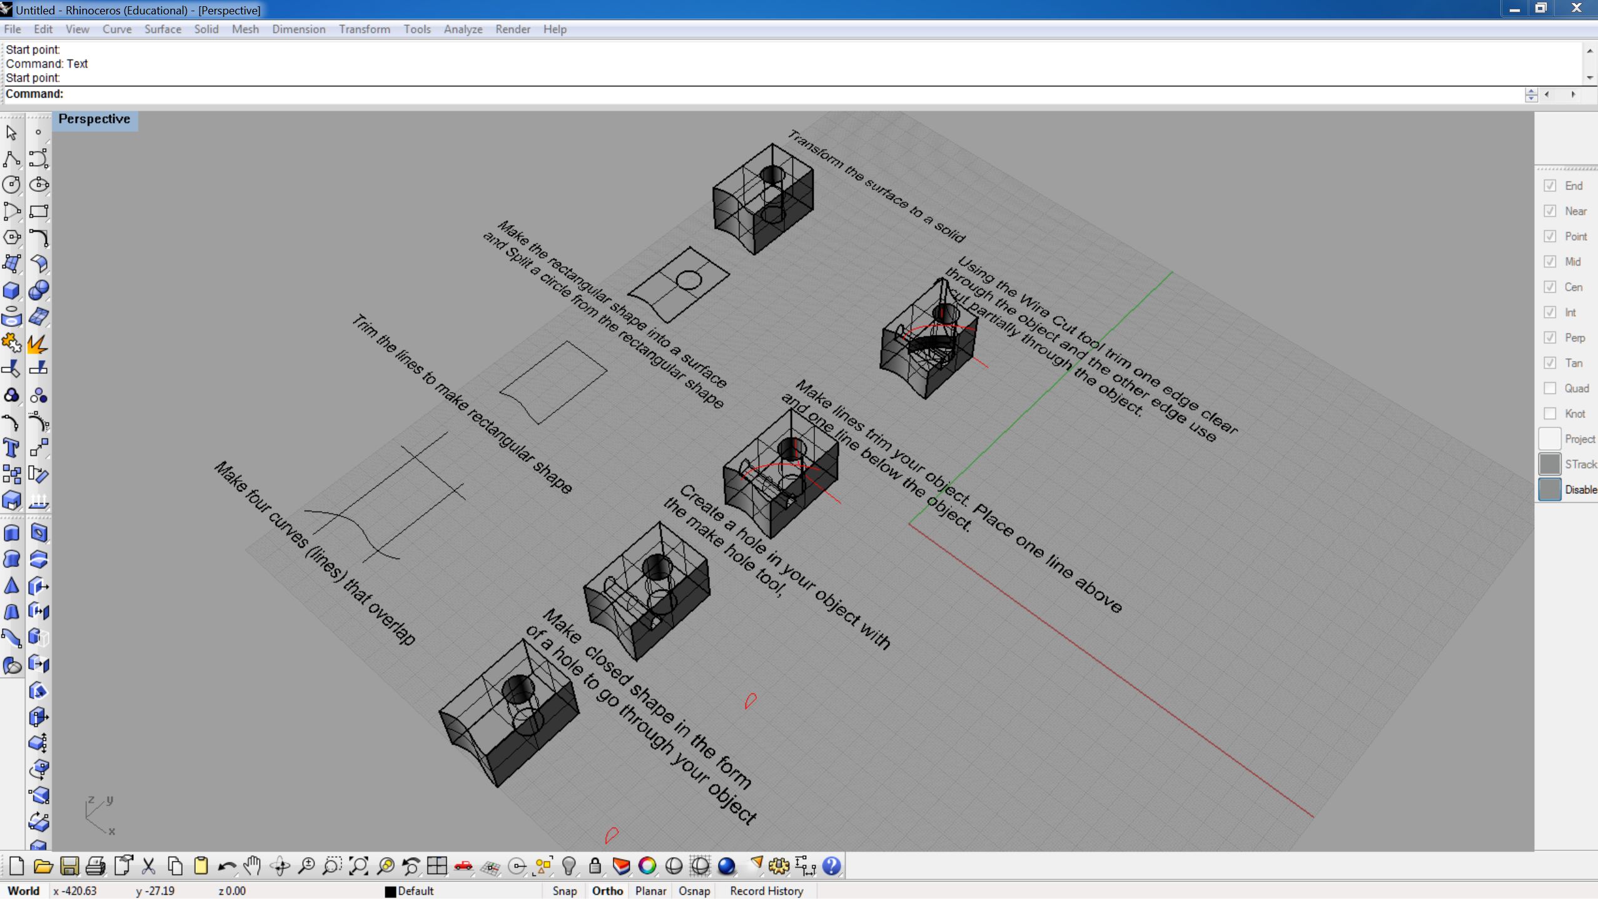Toggle the Int osnap checkbox

1550,312
